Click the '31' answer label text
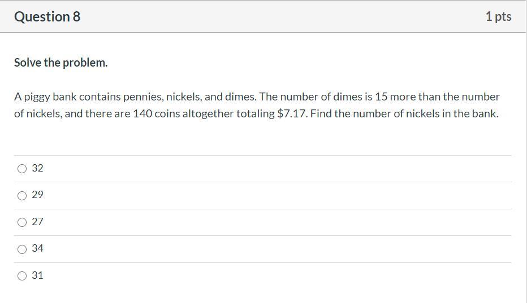Screen dimensions: 527x303 pyautogui.click(x=37, y=275)
